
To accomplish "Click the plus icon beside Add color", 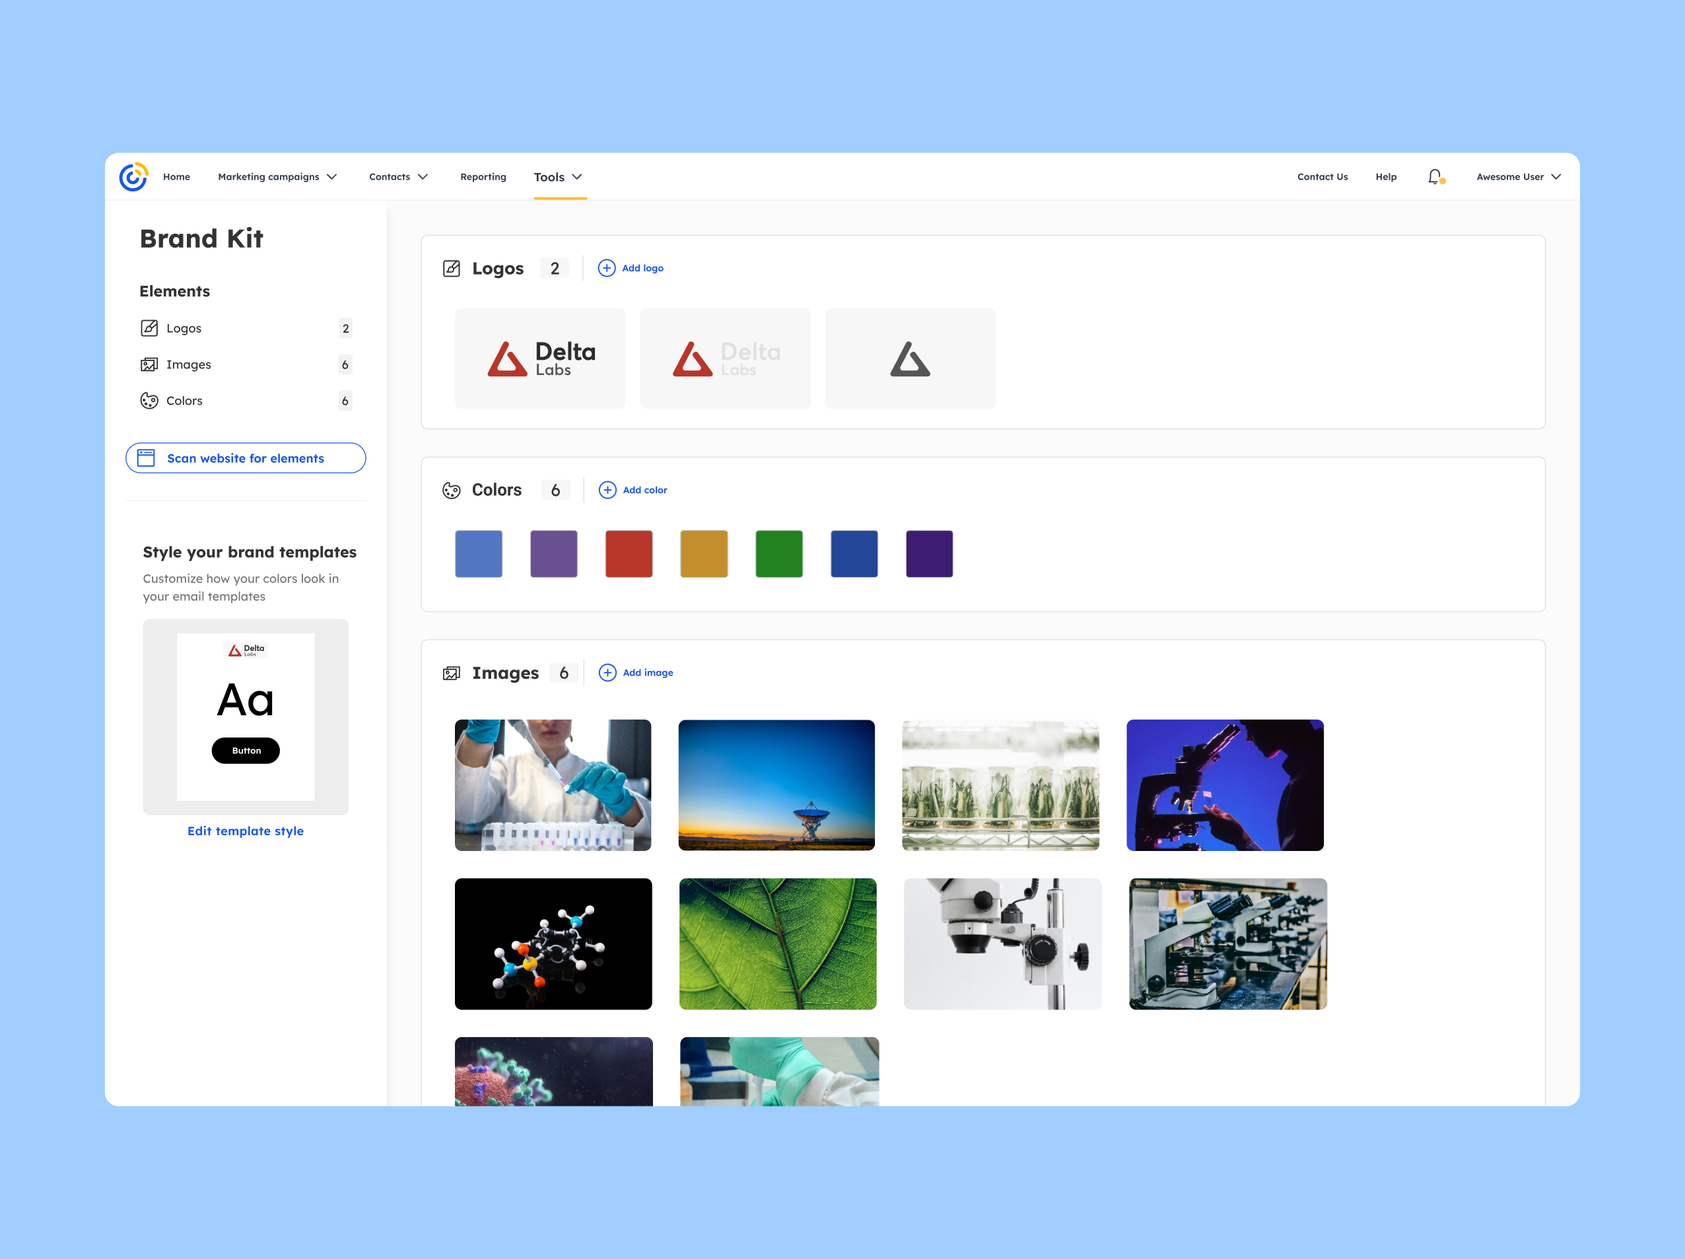I will [607, 490].
